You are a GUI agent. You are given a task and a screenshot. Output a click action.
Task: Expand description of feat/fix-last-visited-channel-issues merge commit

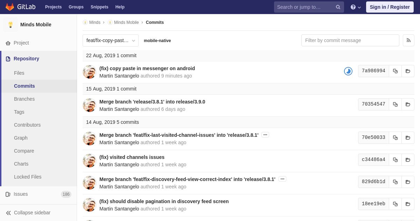(x=265, y=135)
